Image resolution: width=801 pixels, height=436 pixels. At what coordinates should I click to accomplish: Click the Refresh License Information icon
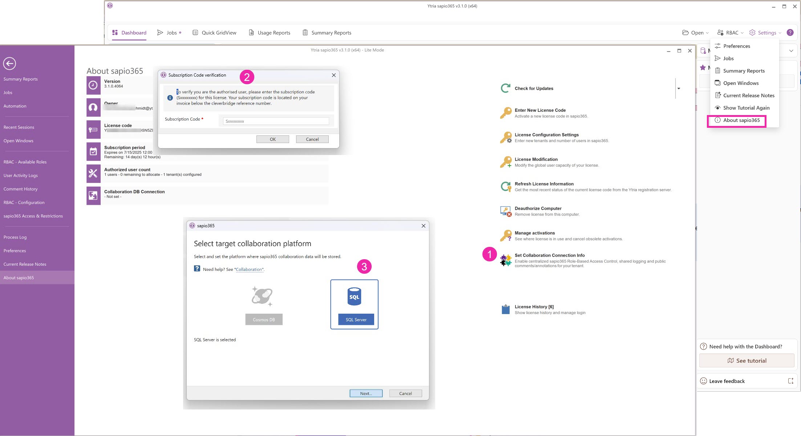pos(505,186)
